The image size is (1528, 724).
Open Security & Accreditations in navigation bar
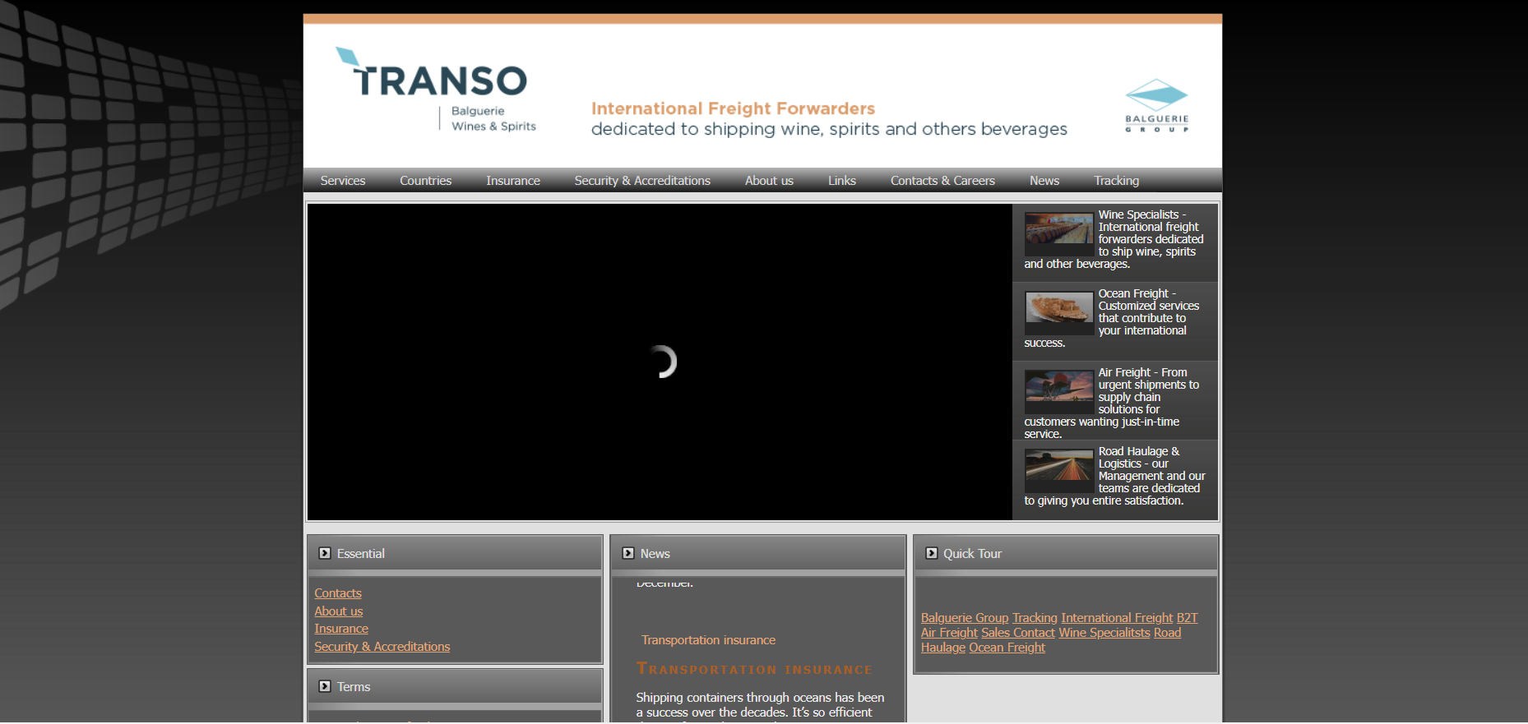click(x=642, y=181)
